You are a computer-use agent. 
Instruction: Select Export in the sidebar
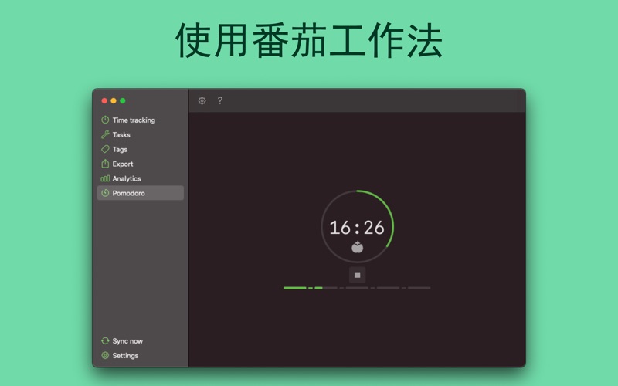click(122, 164)
